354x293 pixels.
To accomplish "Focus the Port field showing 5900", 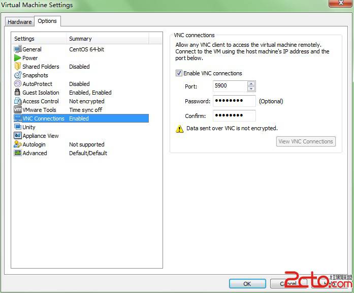I will 230,86.
